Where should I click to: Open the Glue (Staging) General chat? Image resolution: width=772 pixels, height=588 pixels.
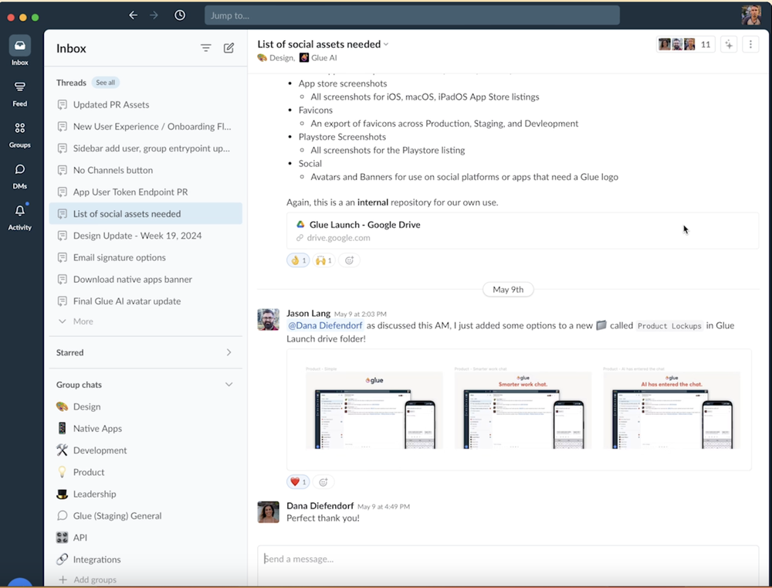pyautogui.click(x=146, y=515)
